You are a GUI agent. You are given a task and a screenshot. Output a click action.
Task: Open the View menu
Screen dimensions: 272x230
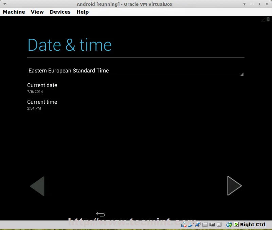click(x=37, y=12)
